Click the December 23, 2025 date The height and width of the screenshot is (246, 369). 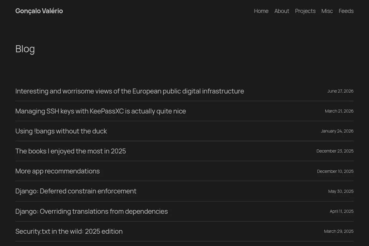click(x=335, y=151)
